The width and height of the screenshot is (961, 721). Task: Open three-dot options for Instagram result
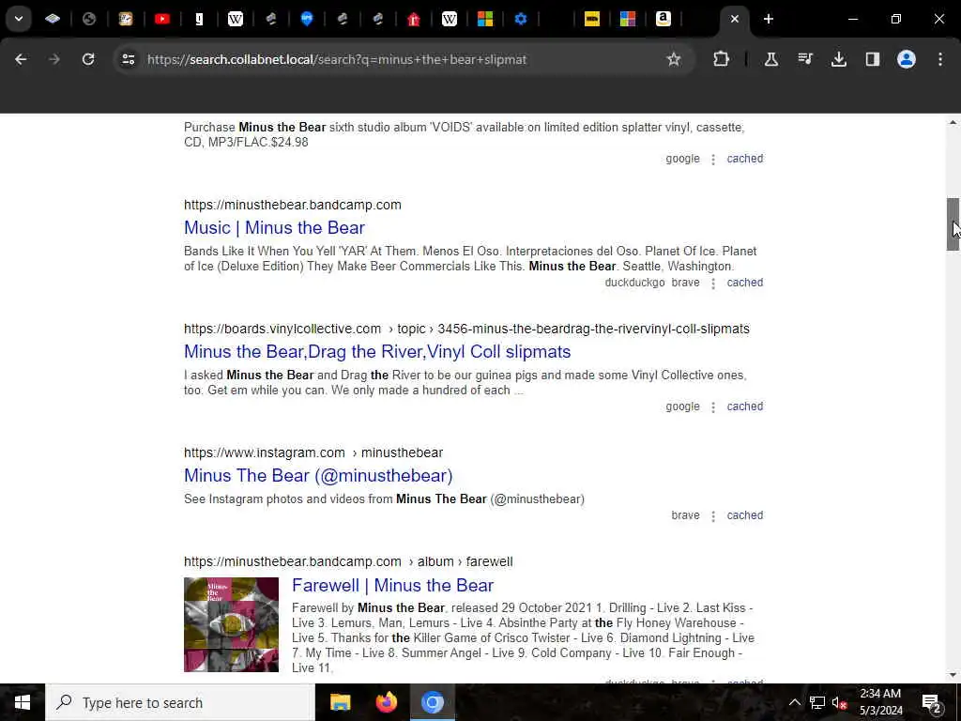[x=713, y=516]
